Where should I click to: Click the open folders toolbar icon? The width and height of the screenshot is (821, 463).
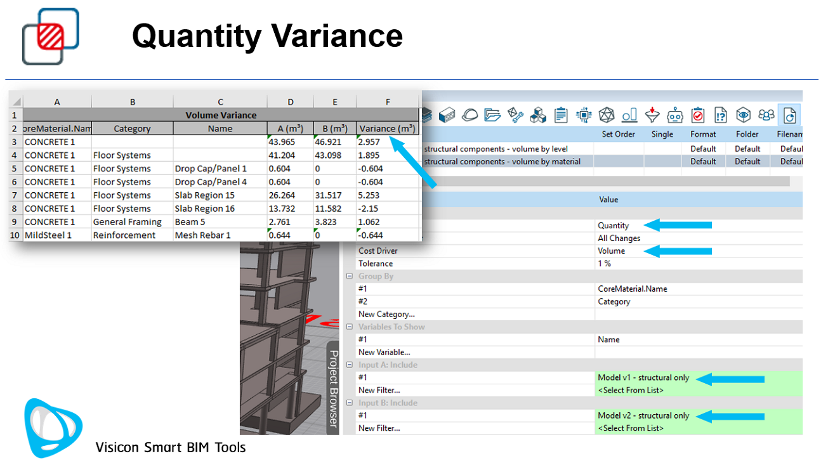(x=492, y=115)
